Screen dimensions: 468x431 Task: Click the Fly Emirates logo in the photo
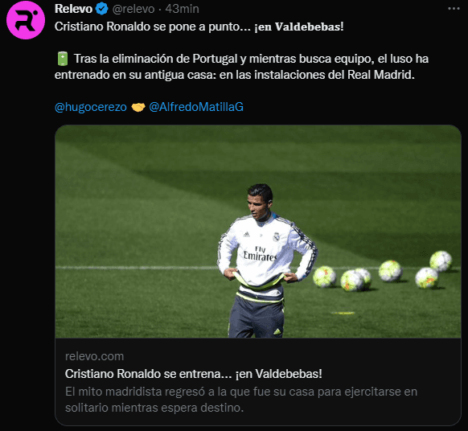(260, 254)
